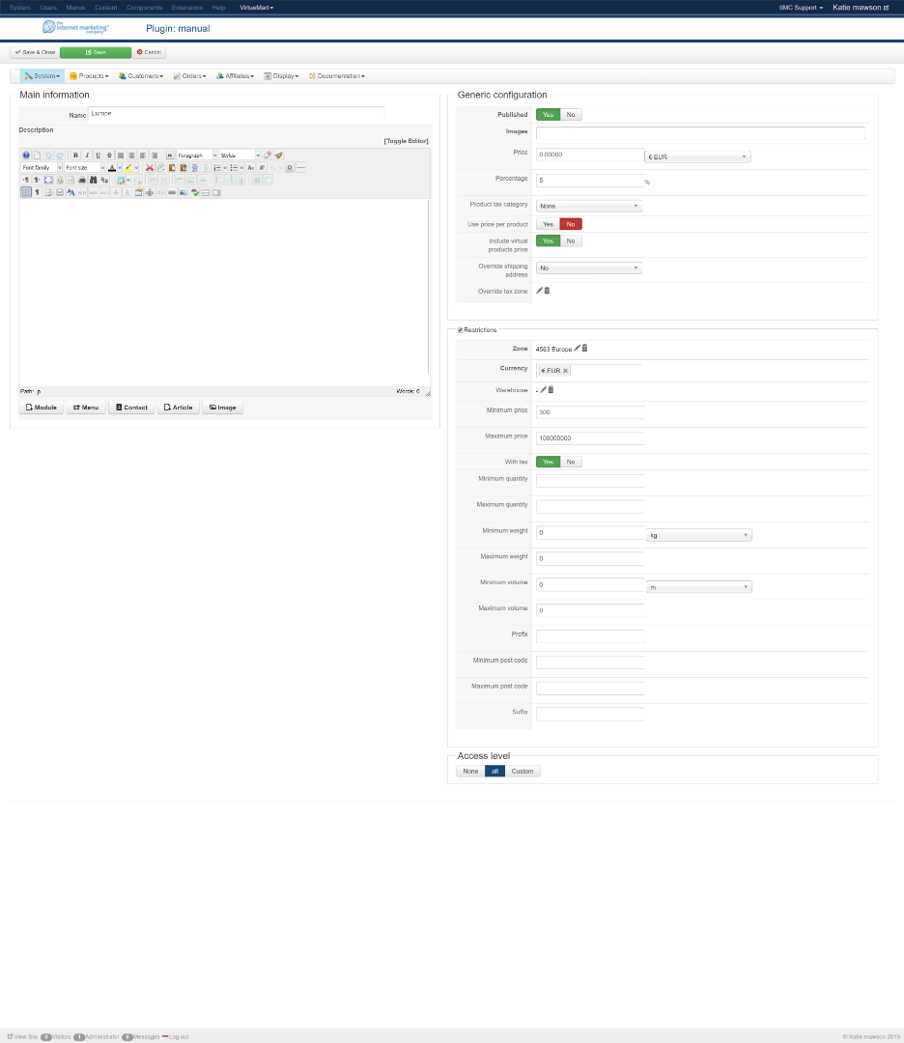Insert horizontal rule line icon
Viewport: 904px width, 1043px height.
300,168
